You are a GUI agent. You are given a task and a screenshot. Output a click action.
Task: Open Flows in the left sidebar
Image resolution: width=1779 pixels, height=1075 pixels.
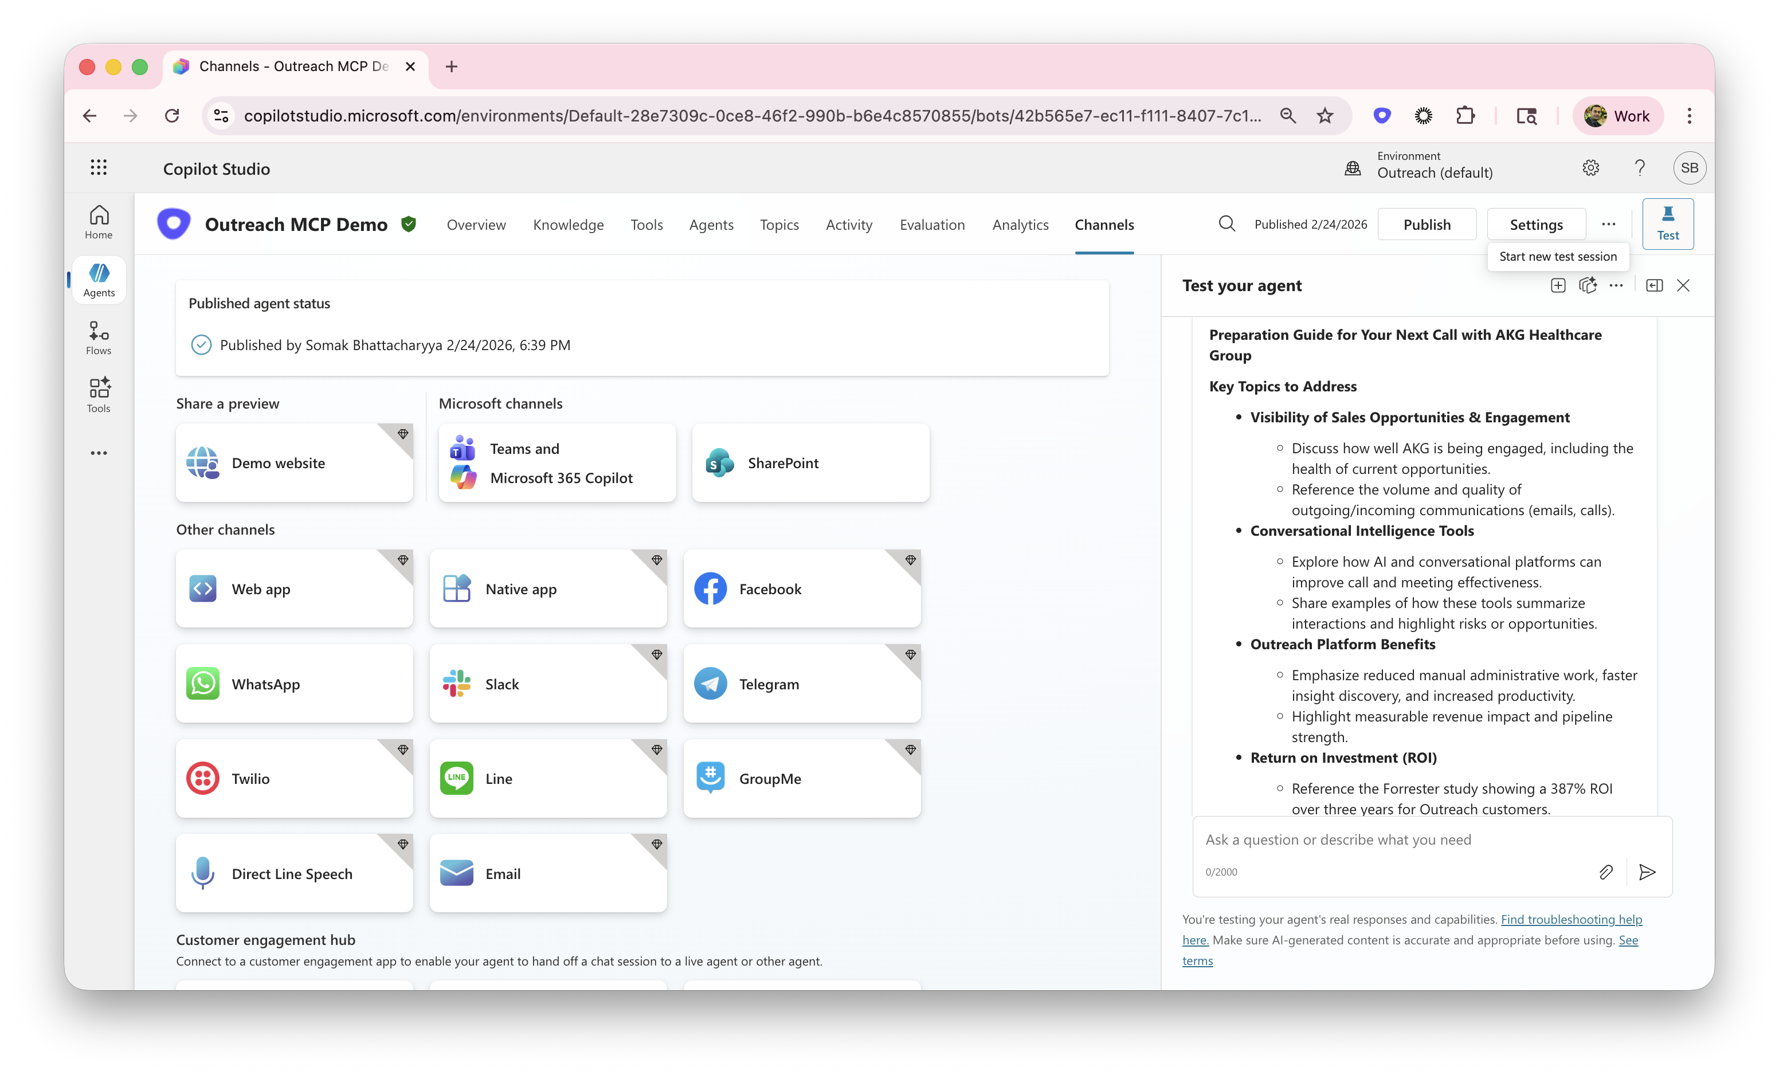click(x=99, y=338)
